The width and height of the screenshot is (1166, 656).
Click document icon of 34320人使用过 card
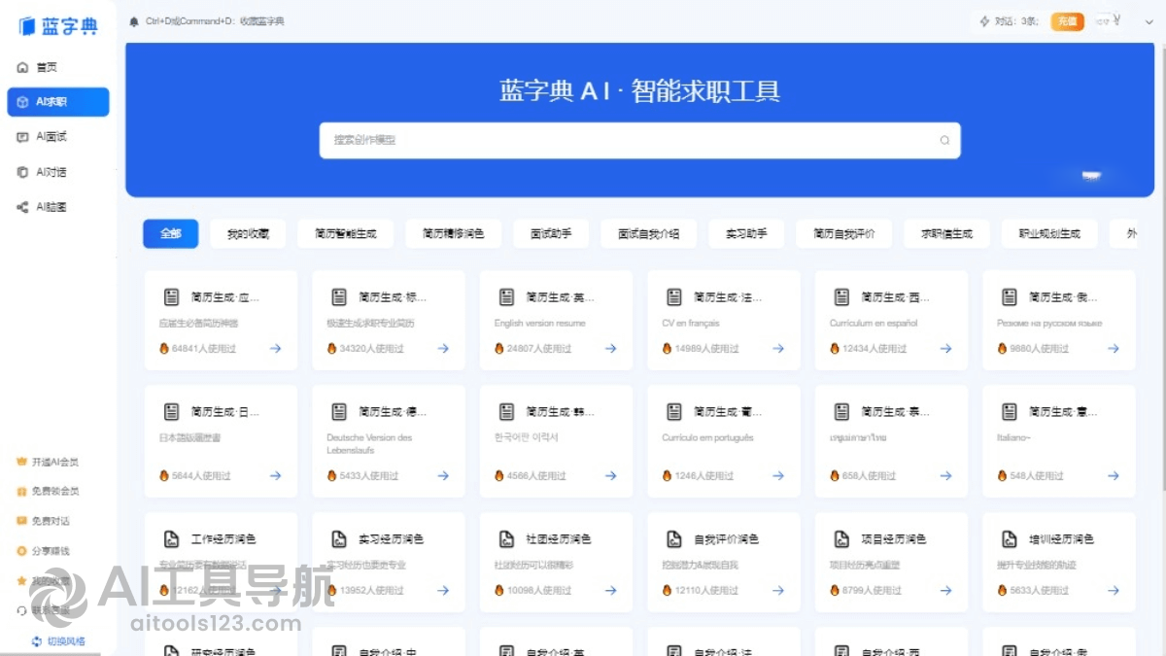339,297
